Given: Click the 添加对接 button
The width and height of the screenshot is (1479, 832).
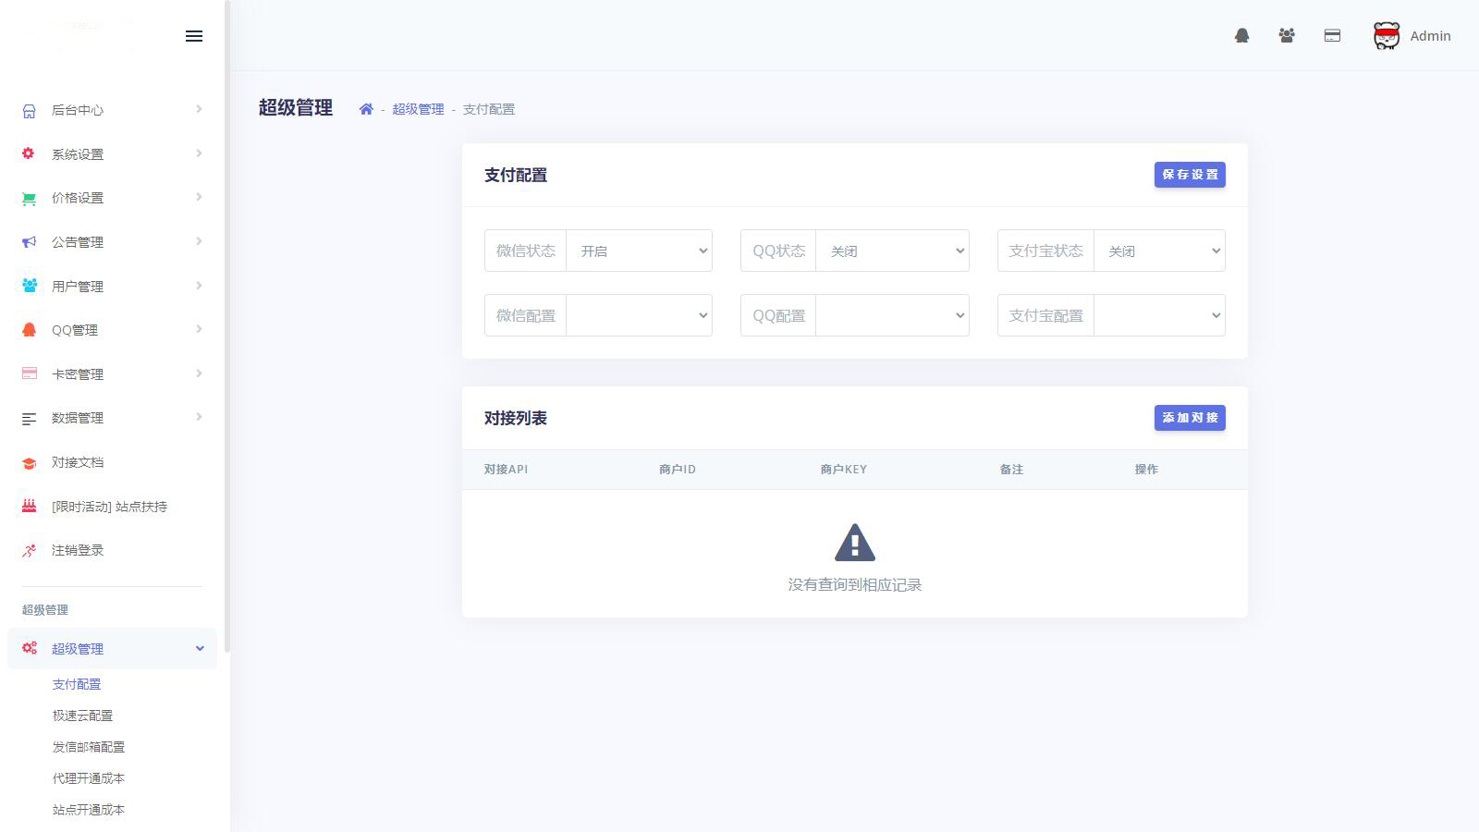Looking at the screenshot, I should coord(1190,418).
